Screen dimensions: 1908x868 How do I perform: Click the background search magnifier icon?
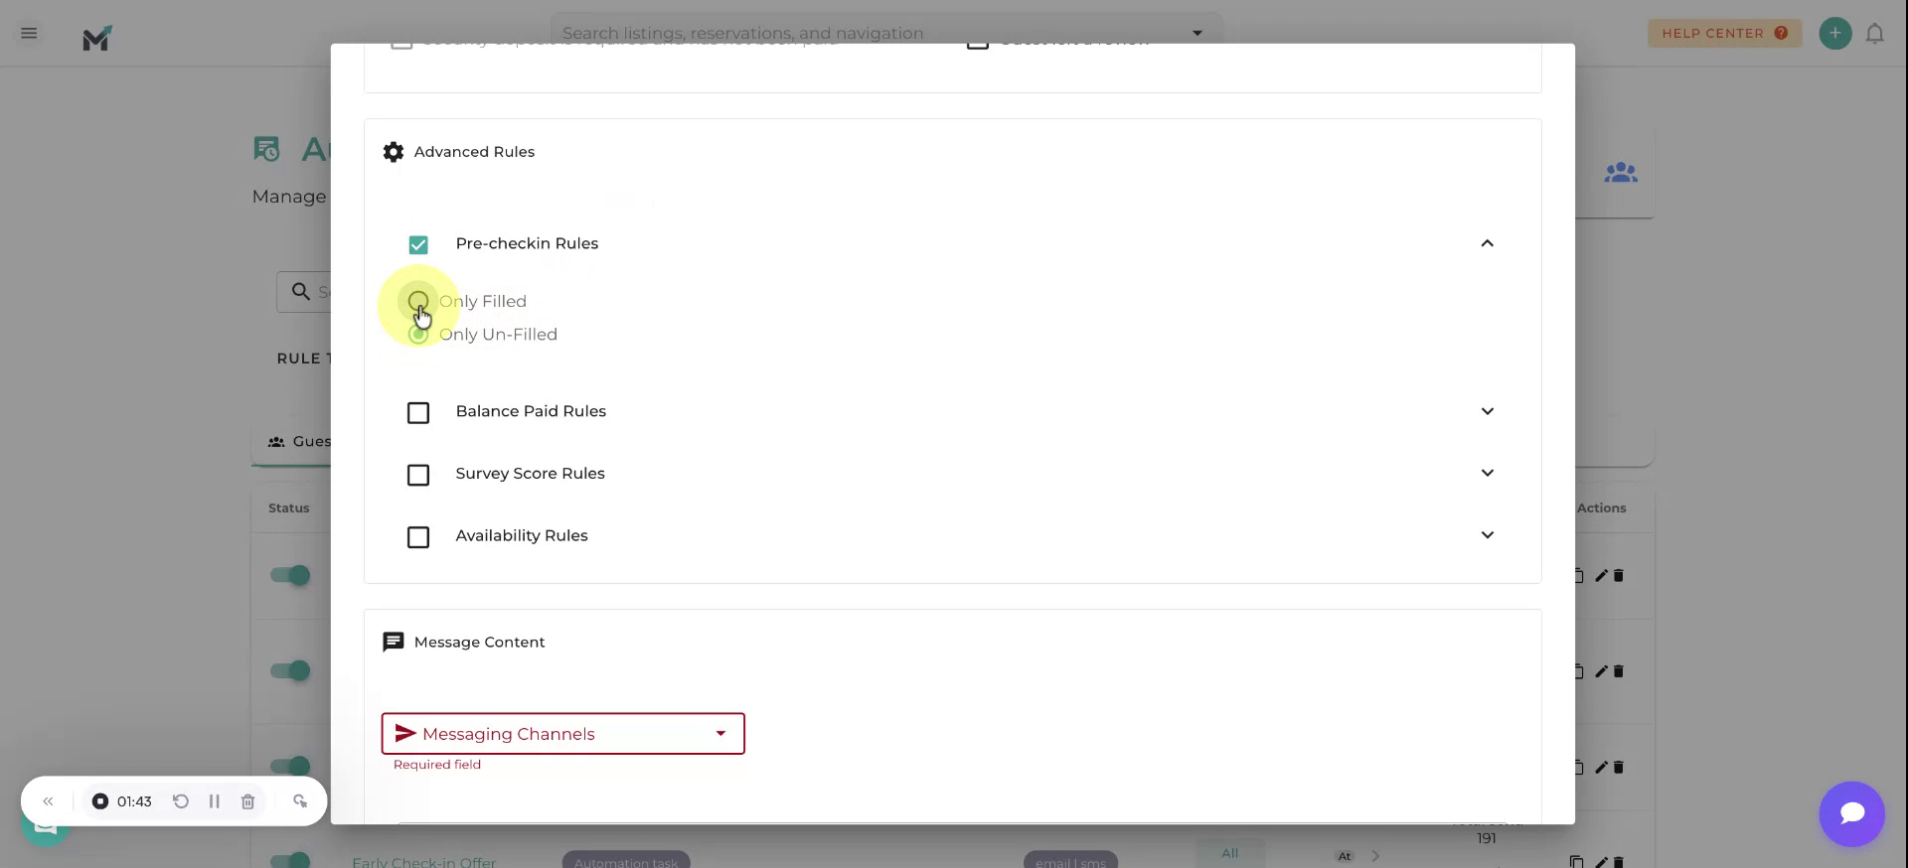(300, 292)
